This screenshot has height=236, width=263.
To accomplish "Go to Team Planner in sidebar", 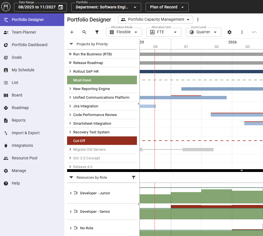I will pyautogui.click(x=24, y=32).
